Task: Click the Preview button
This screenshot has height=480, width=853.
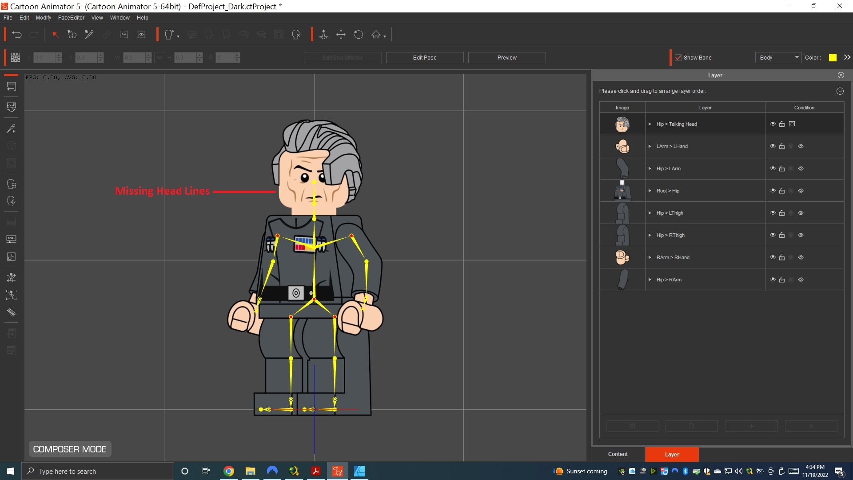Action: click(507, 57)
